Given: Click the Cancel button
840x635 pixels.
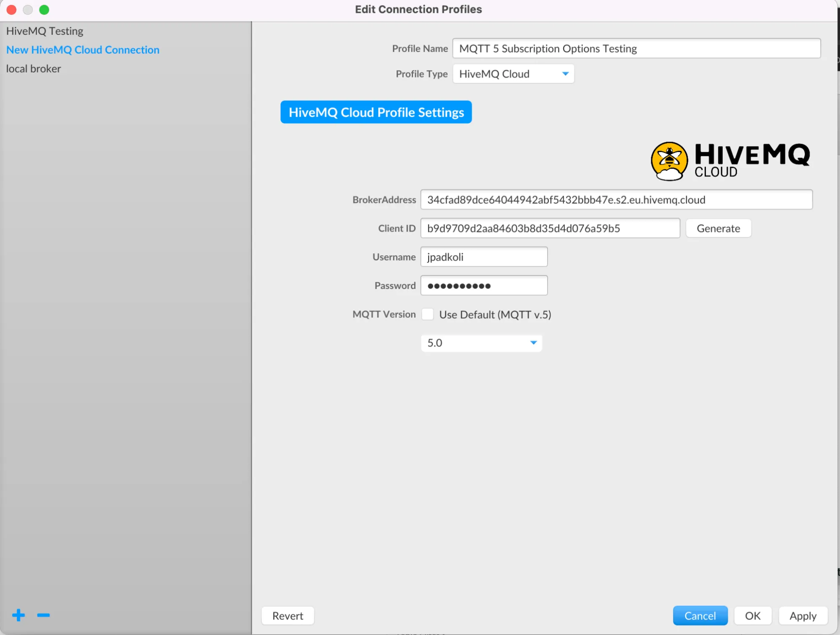Looking at the screenshot, I should [x=700, y=616].
